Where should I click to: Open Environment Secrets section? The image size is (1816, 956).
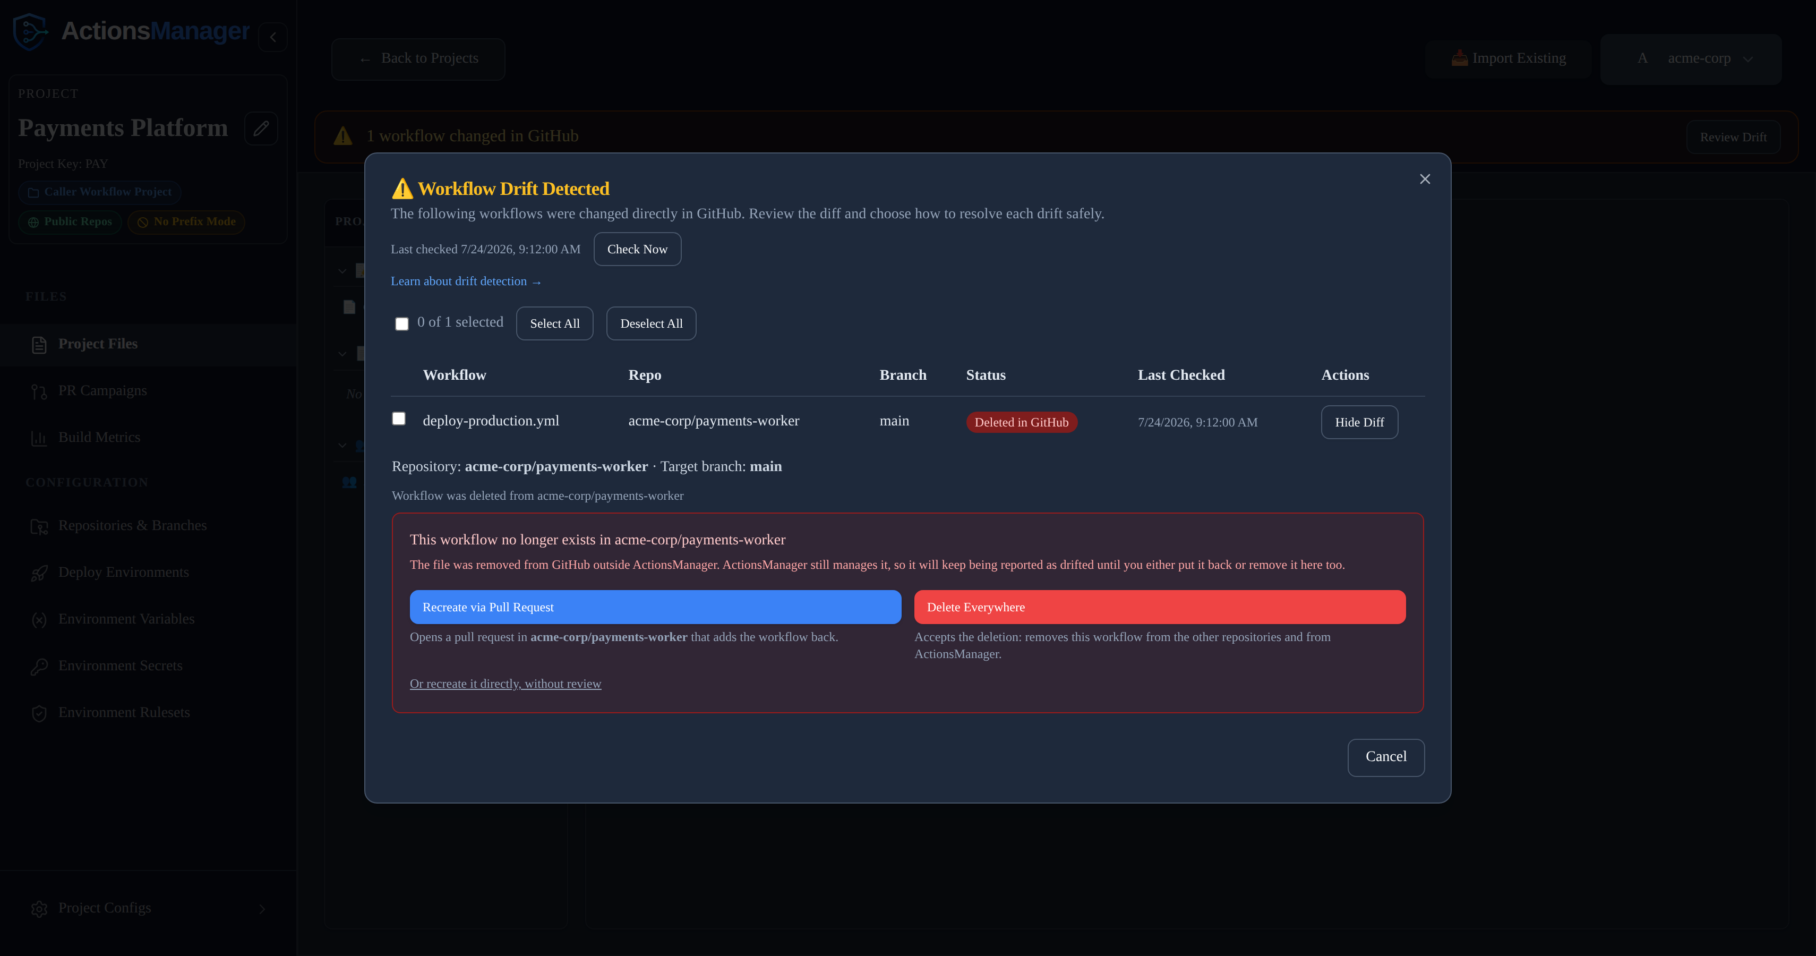pyautogui.click(x=148, y=666)
